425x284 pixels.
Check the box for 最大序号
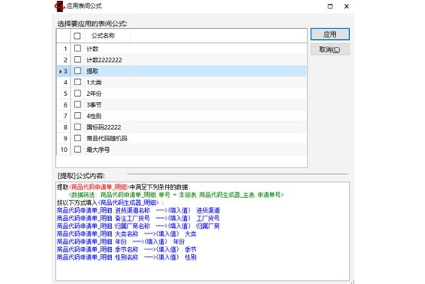77,149
